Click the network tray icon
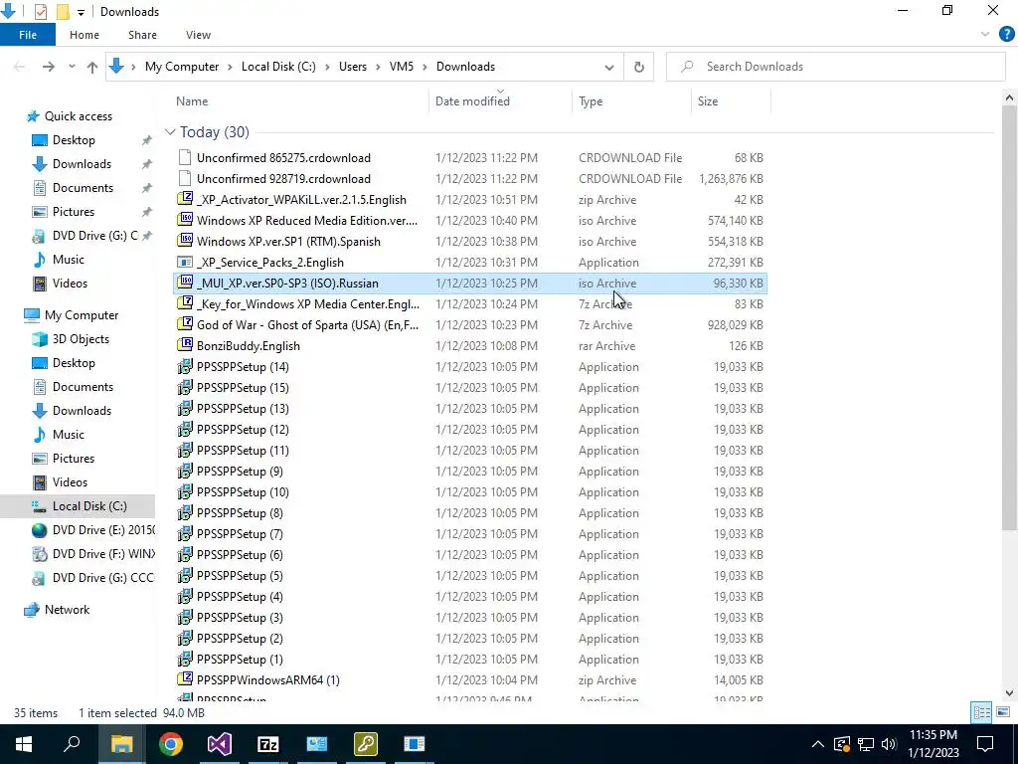Screen dimensions: 1018x764 (x=866, y=744)
